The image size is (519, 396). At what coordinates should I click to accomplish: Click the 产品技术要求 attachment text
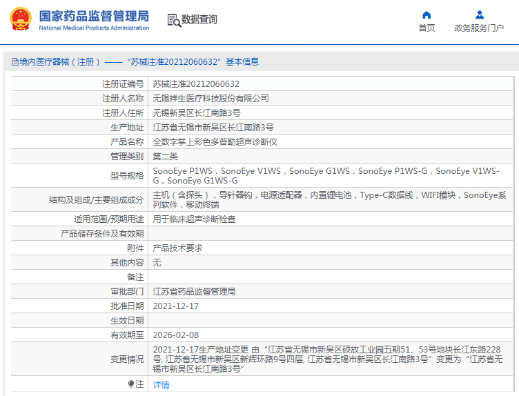(177, 248)
